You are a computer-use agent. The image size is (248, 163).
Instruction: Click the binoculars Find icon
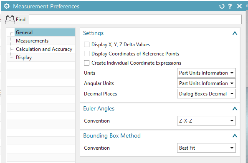[10, 20]
